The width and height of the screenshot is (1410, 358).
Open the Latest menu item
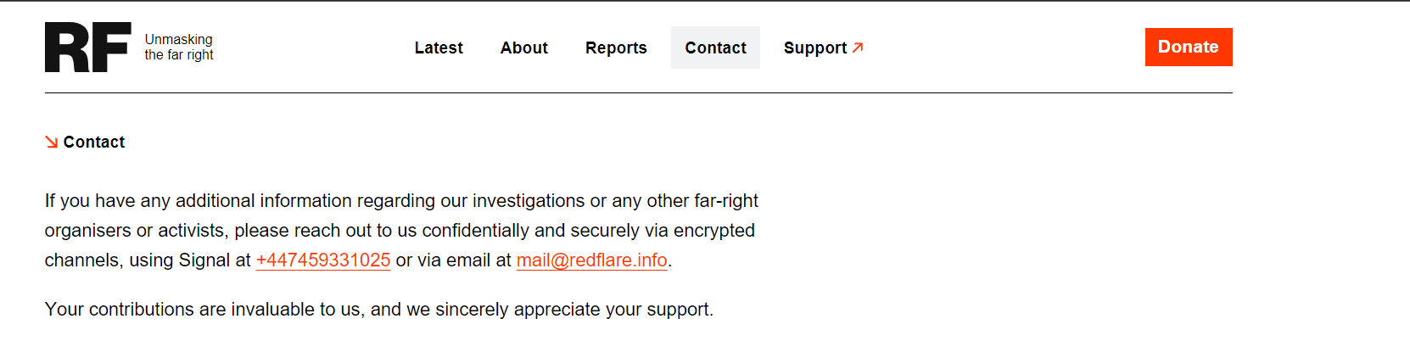[x=439, y=48]
